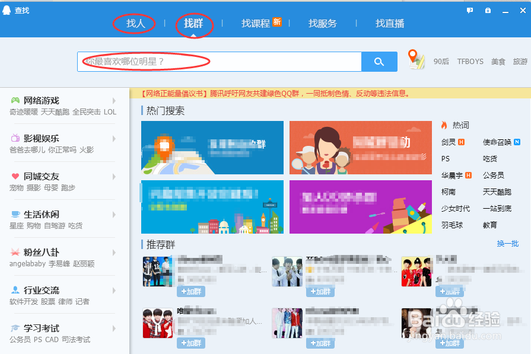Open the CAD subcategory link
This screenshot has width=531, height=354.
pyautogui.click(x=52, y=339)
